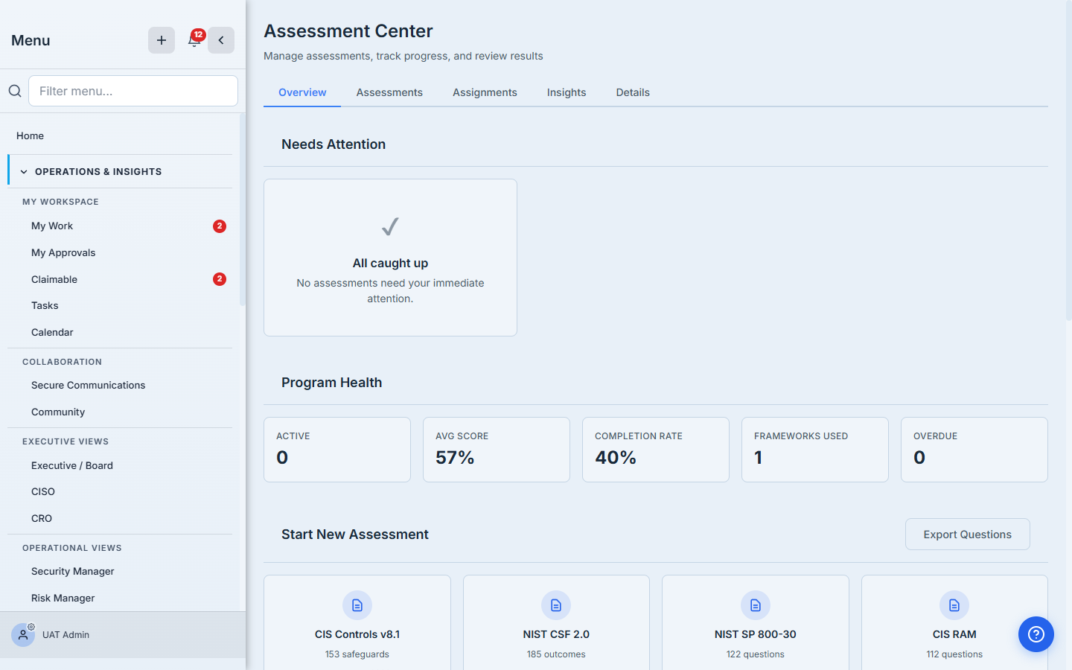Image resolution: width=1072 pixels, height=670 pixels.
Task: Click the All caught up card
Action: (390, 258)
